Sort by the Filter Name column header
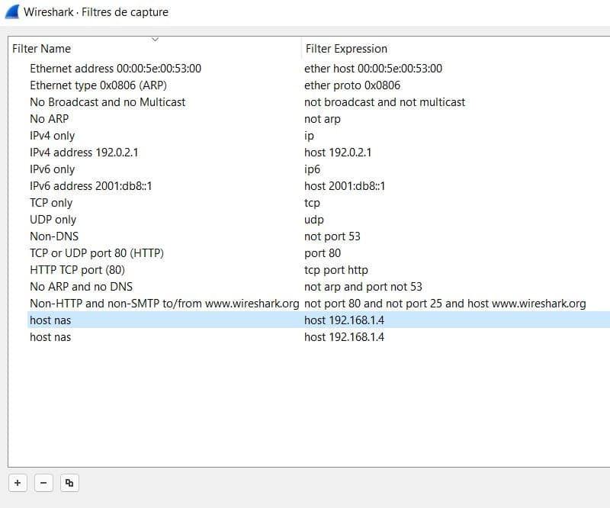The height and width of the screenshot is (508, 610). (x=42, y=49)
